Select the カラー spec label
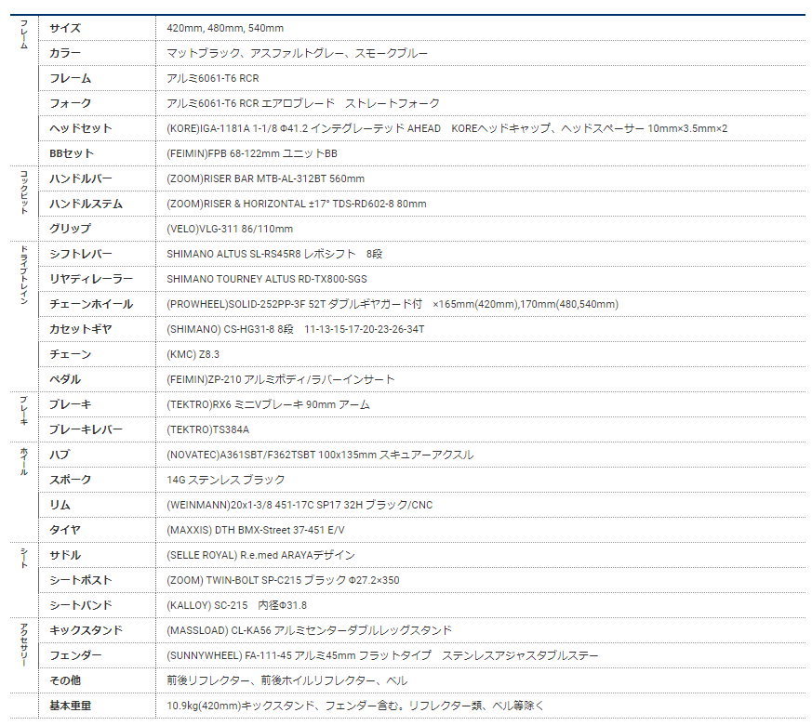The height and width of the screenshot is (726, 812). (x=65, y=53)
